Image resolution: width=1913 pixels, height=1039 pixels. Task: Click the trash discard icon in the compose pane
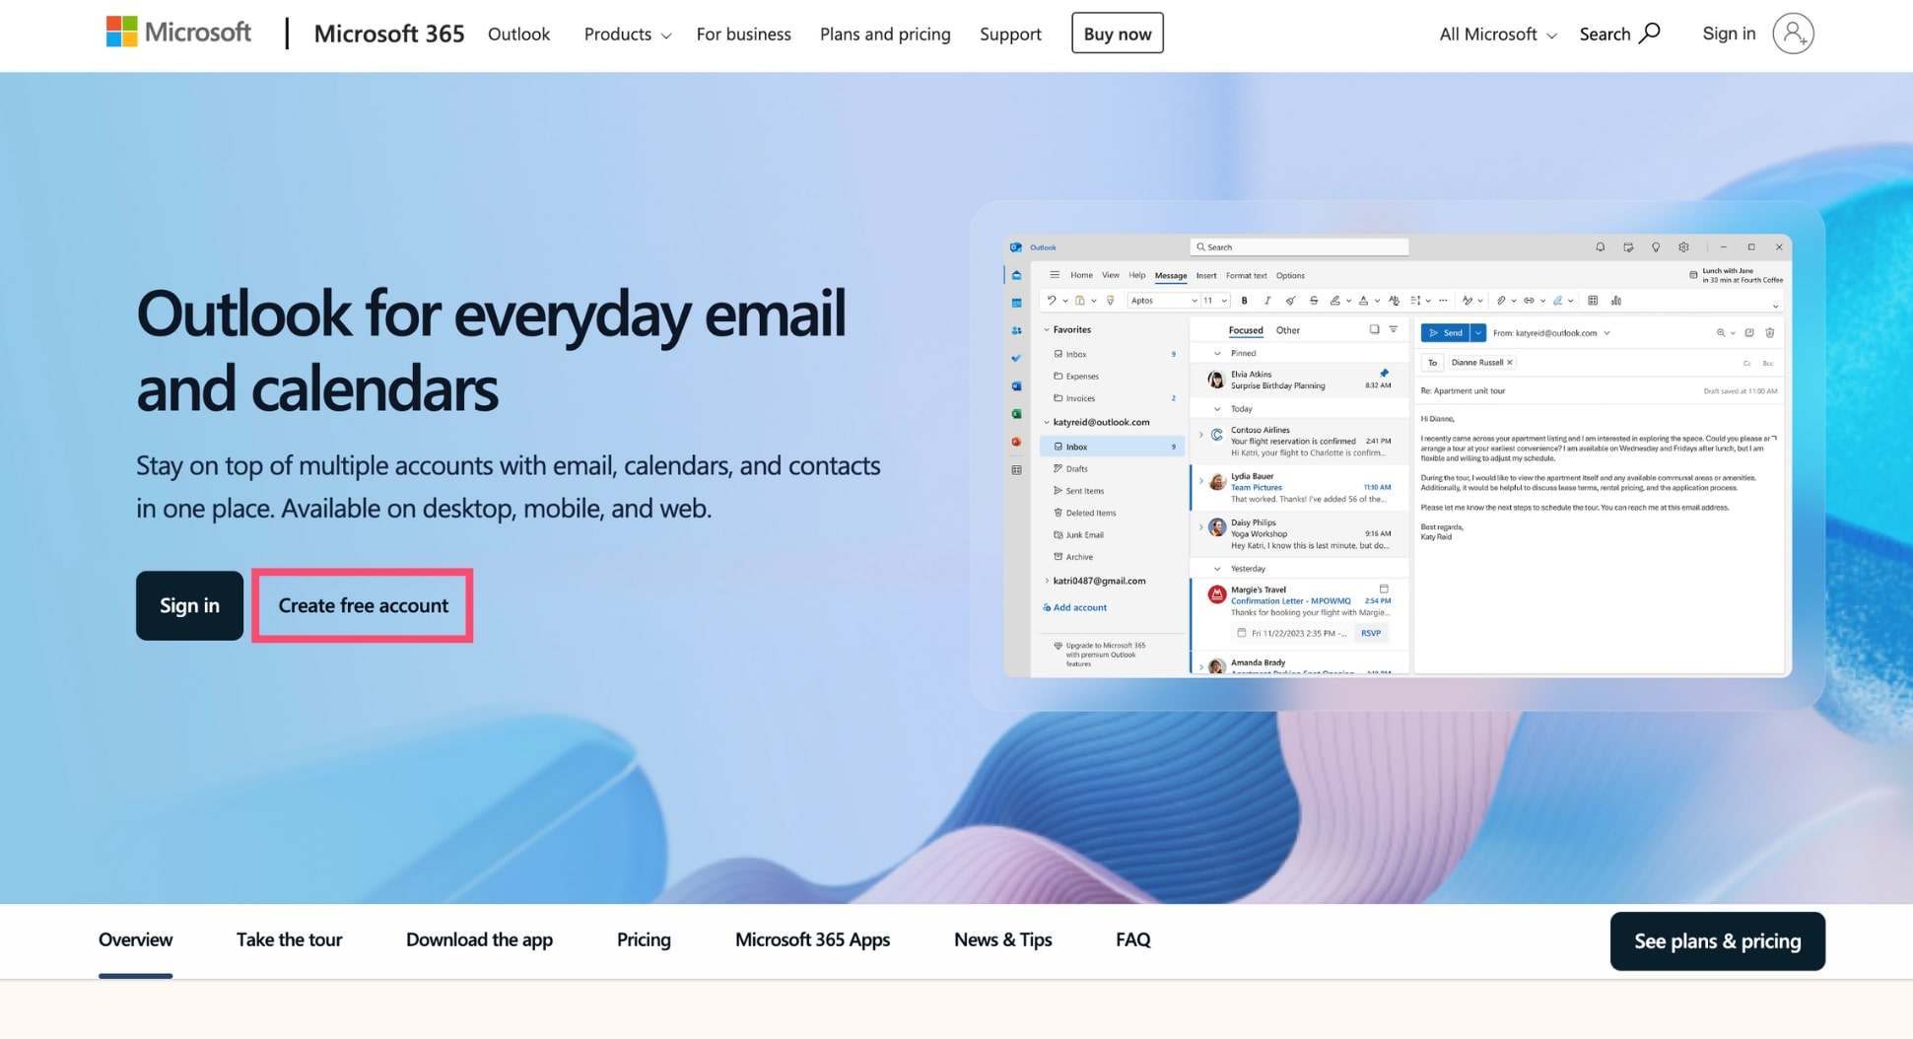tap(1770, 333)
